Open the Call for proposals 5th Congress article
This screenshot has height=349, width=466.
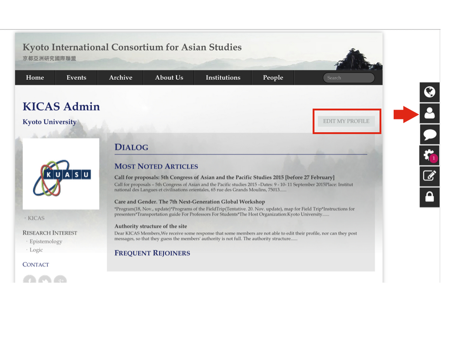(224, 178)
